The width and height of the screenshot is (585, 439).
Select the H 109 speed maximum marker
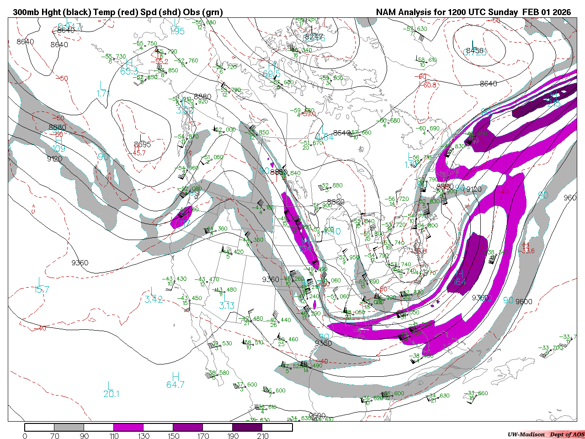[x=58, y=144]
